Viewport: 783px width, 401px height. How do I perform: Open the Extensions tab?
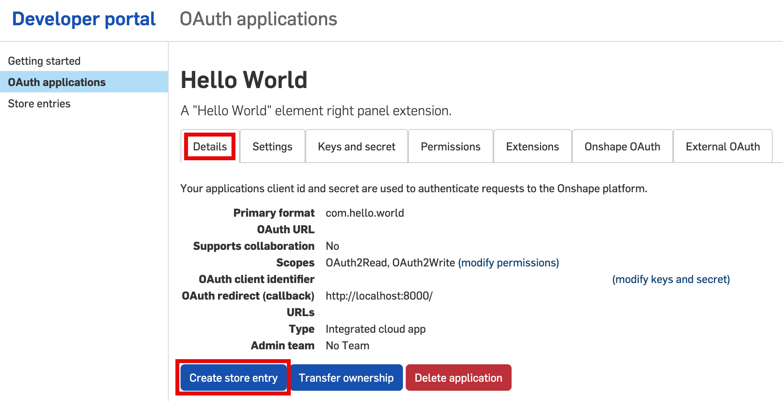(532, 146)
